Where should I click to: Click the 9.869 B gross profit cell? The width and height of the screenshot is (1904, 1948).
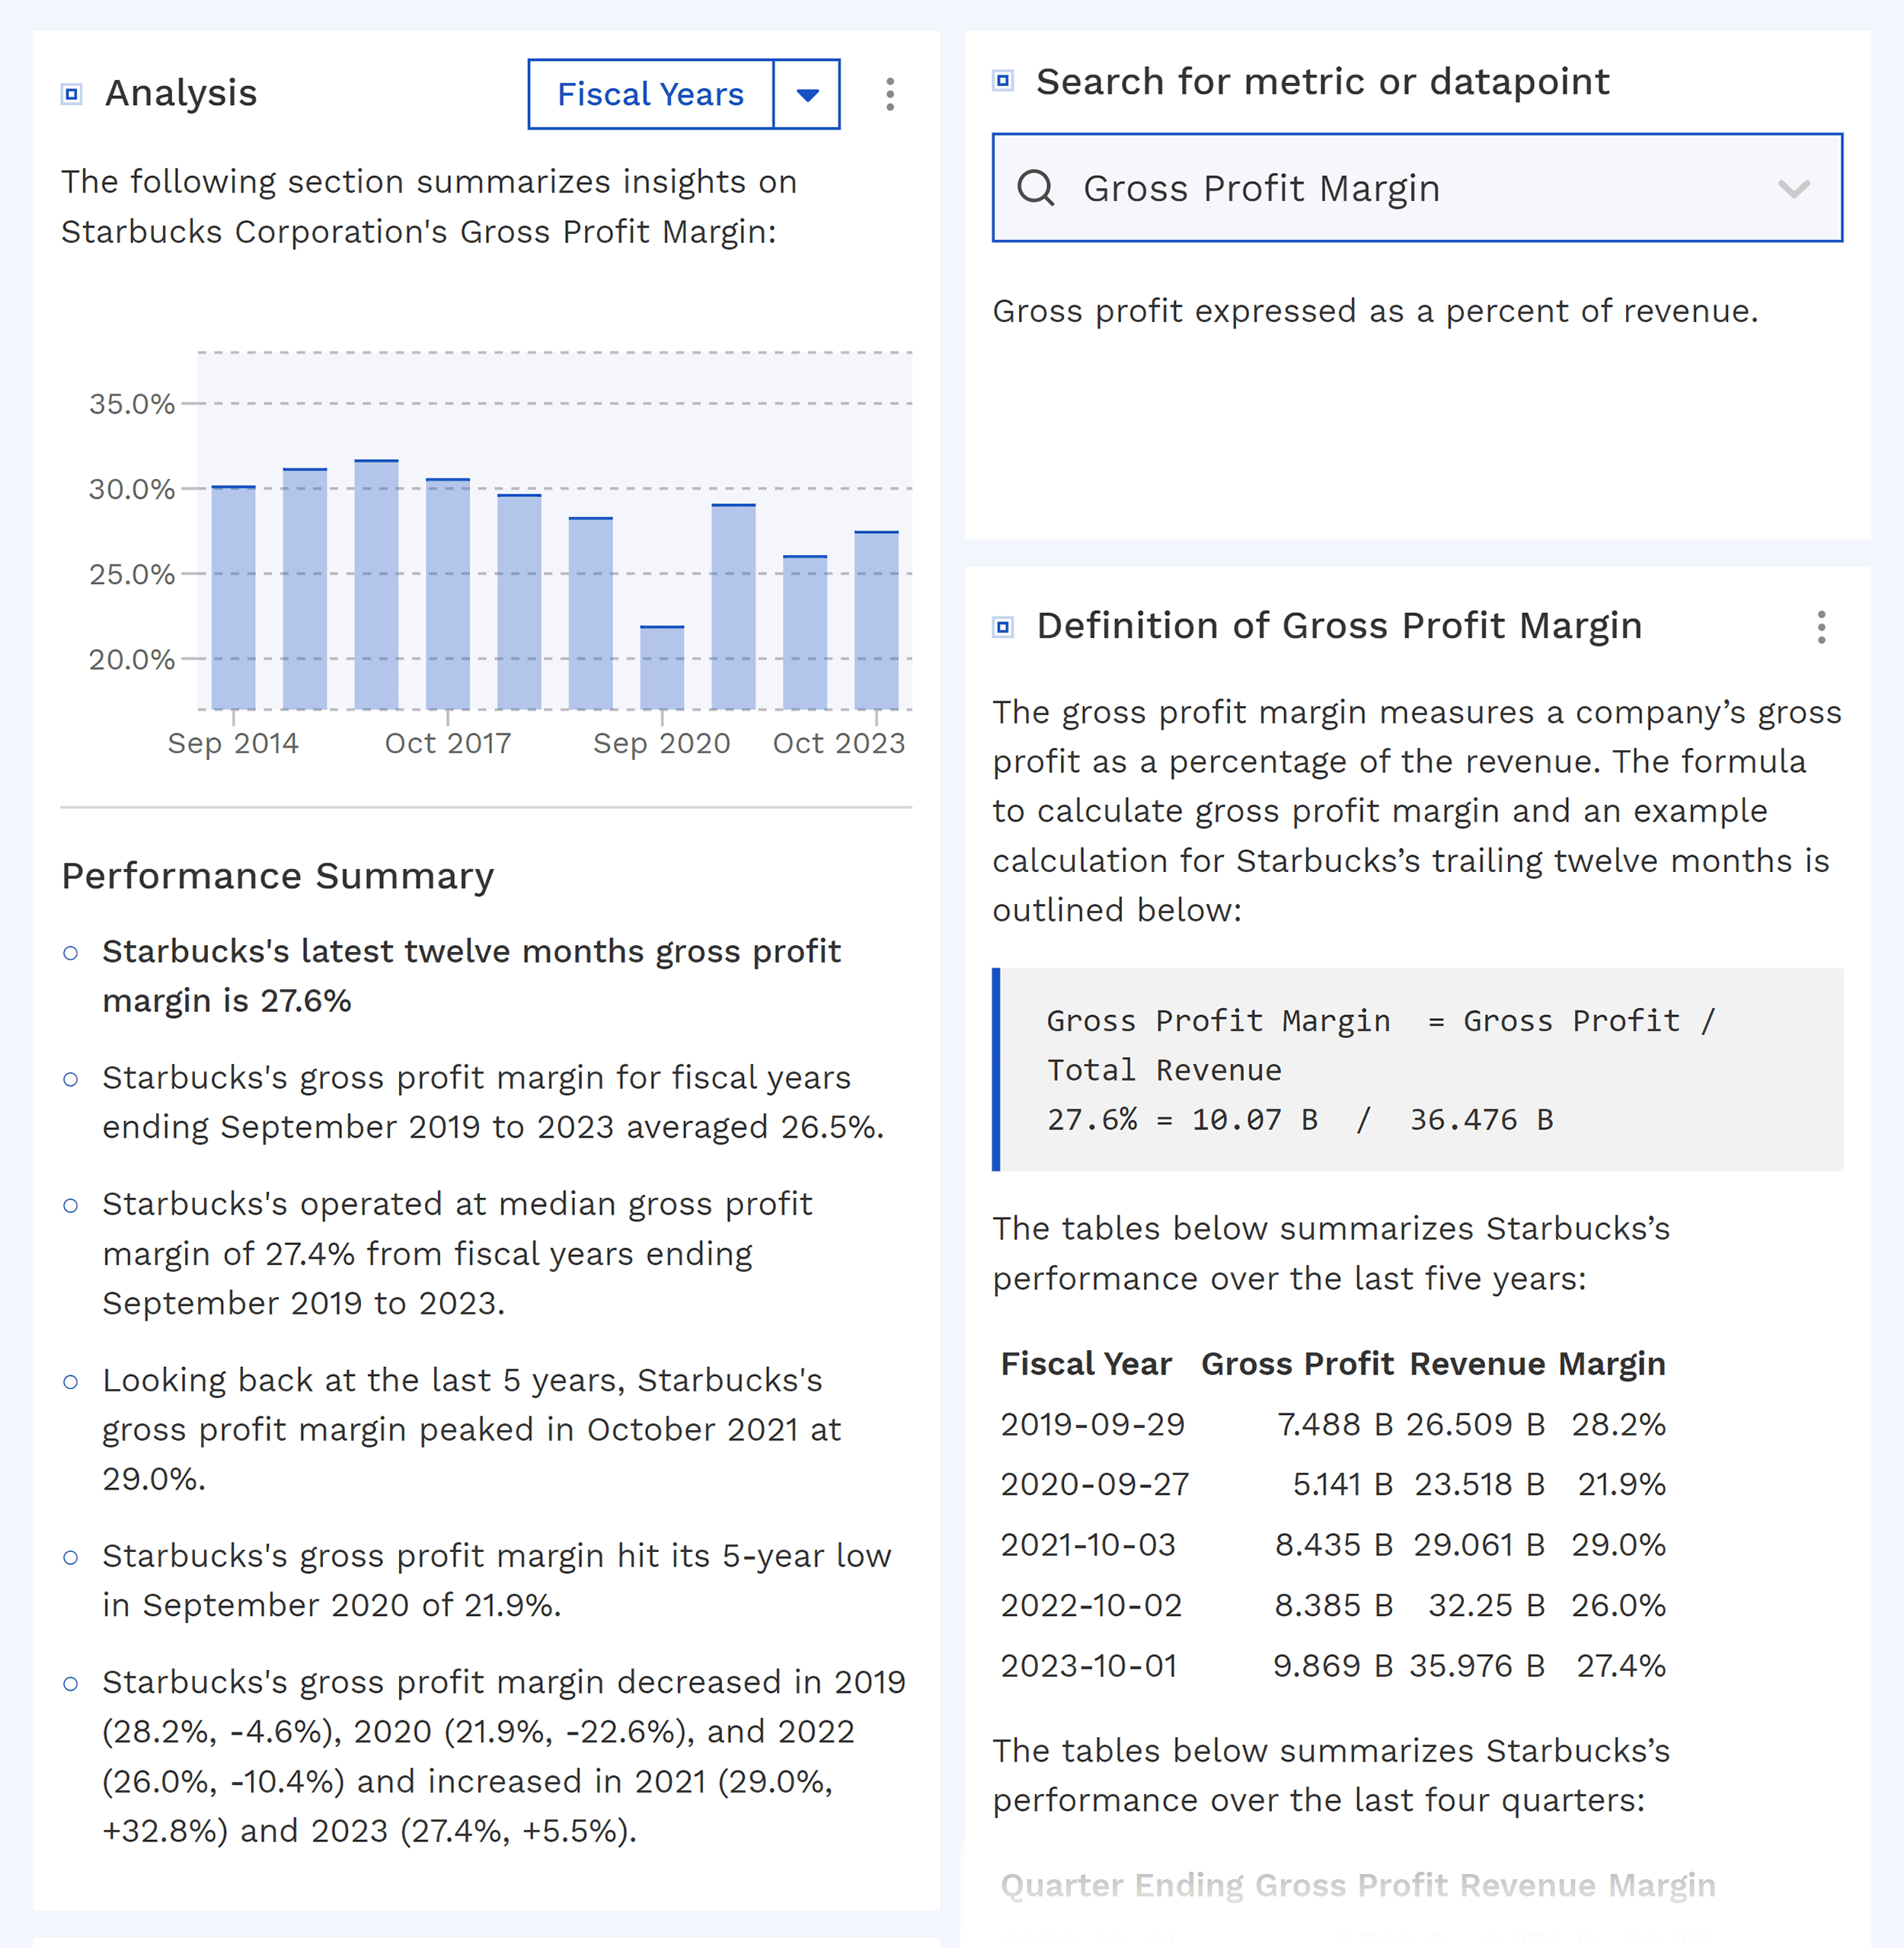tap(1333, 1666)
